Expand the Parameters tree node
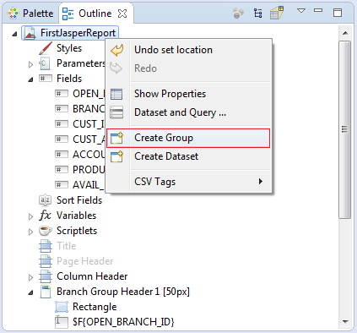Viewport: 357px width, 333px height. [30, 64]
